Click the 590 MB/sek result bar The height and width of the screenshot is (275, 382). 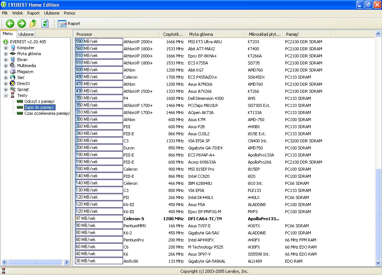pyautogui.click(x=99, y=42)
